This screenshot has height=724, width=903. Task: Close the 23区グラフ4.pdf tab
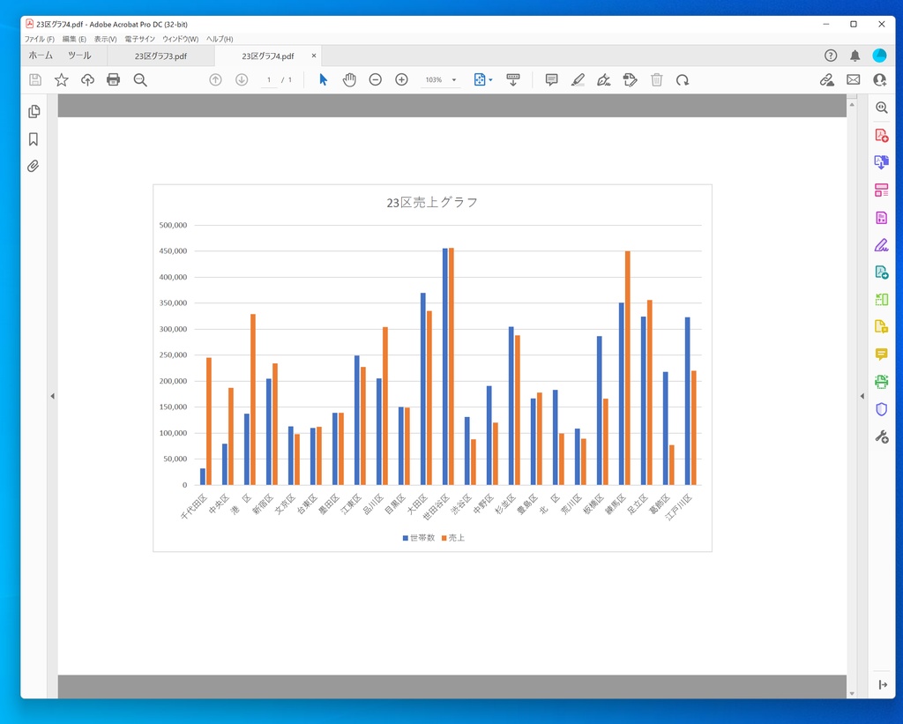314,56
